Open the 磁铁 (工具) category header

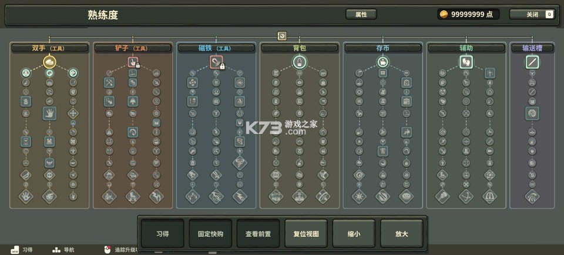[x=216, y=48]
